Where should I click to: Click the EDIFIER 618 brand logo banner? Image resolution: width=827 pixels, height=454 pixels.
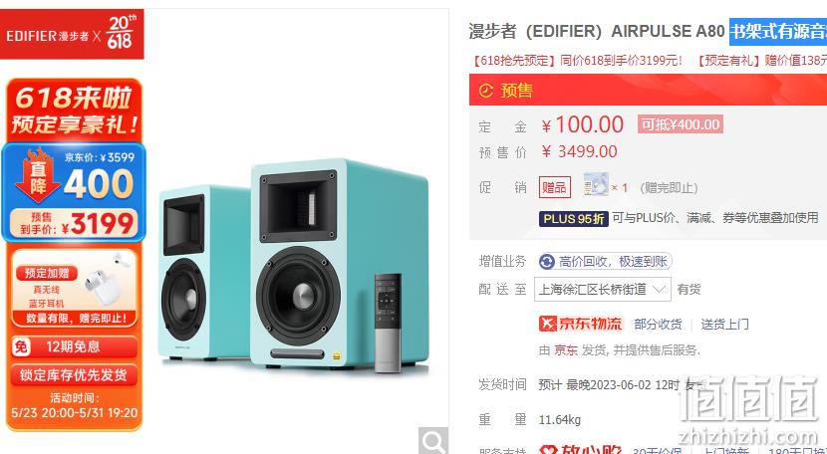(x=72, y=34)
